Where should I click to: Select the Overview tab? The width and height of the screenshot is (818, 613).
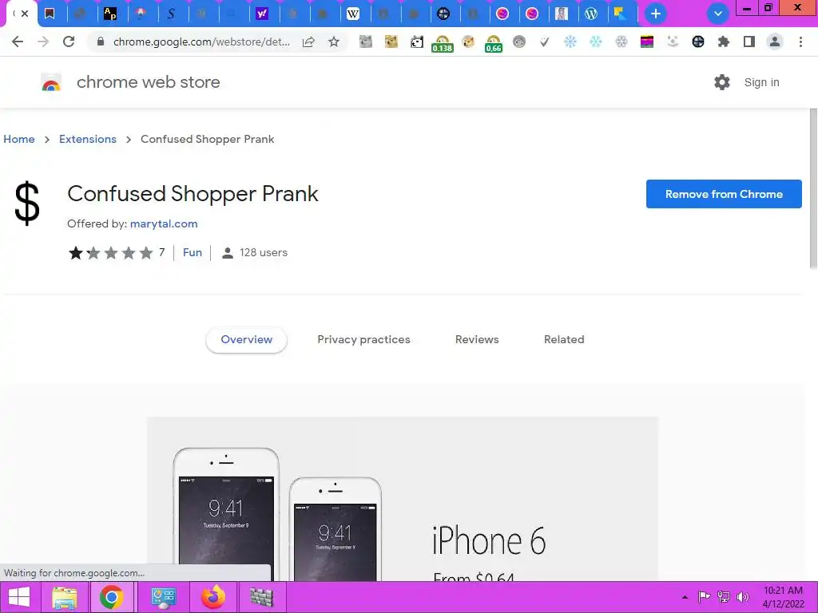pos(246,339)
